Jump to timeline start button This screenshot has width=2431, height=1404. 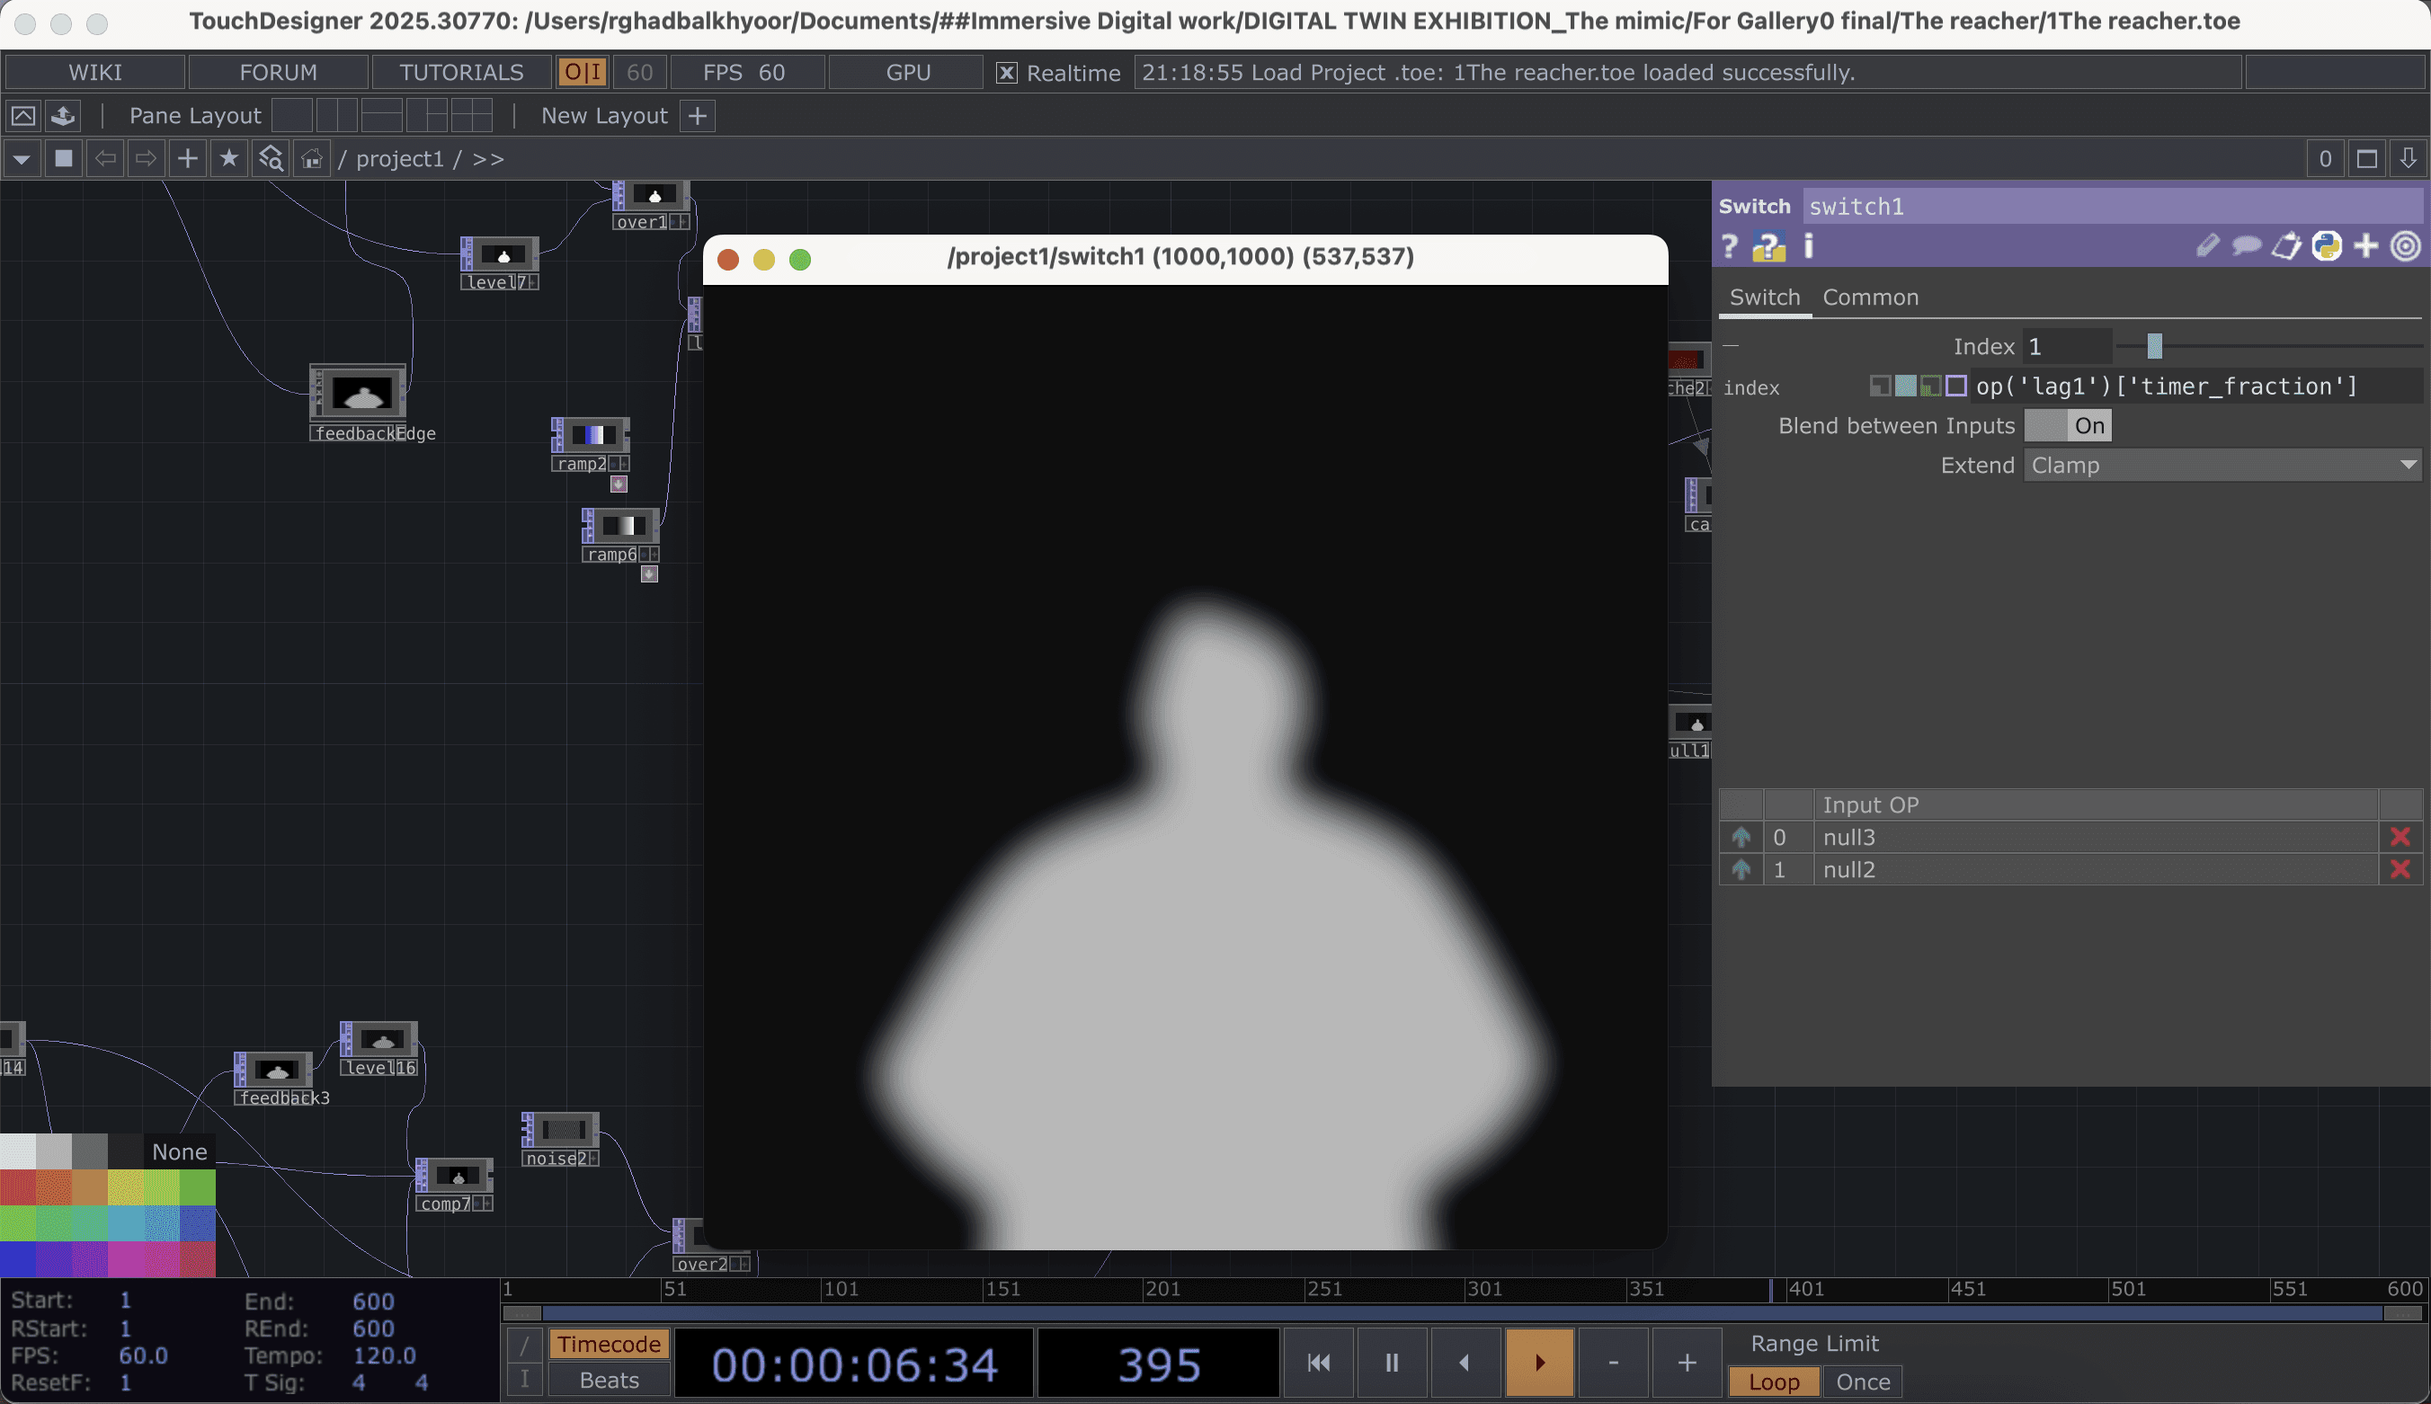tap(1318, 1363)
